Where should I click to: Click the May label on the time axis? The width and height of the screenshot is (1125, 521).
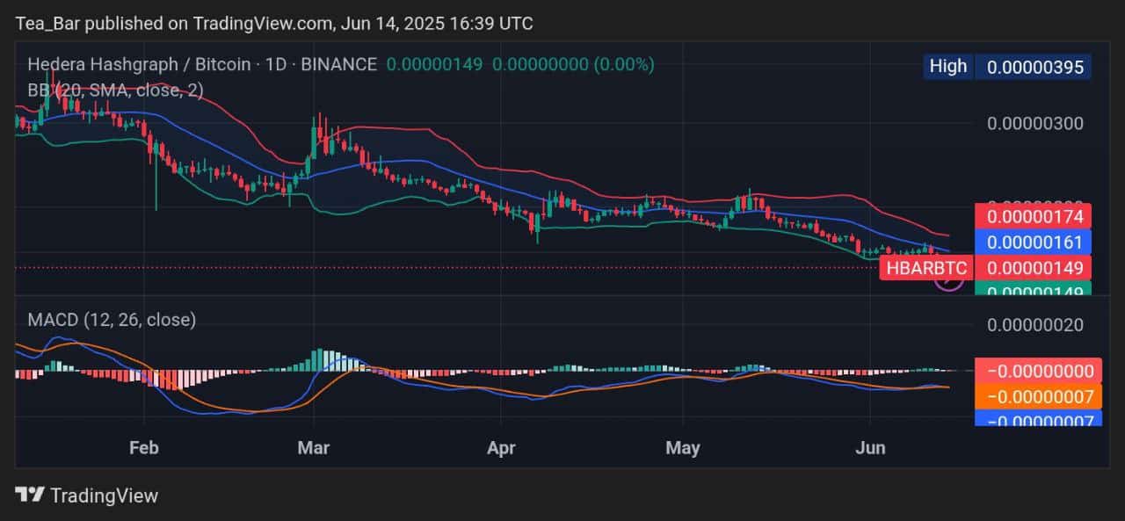coord(683,448)
